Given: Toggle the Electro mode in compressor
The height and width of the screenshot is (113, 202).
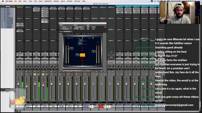Looking at the screenshot, I should (x=83, y=38).
